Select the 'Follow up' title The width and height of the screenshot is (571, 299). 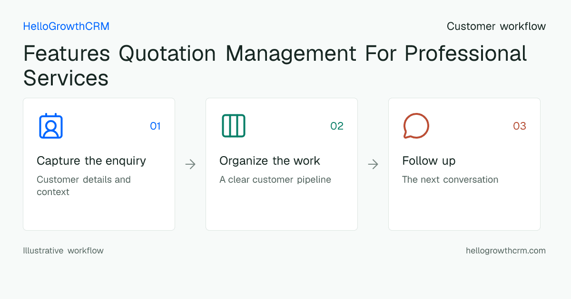click(429, 161)
